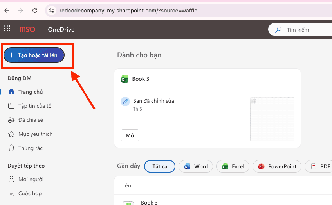The width and height of the screenshot is (332, 205).
Task: Click the browser forward arrow
Action: pyautogui.click(x=20, y=11)
